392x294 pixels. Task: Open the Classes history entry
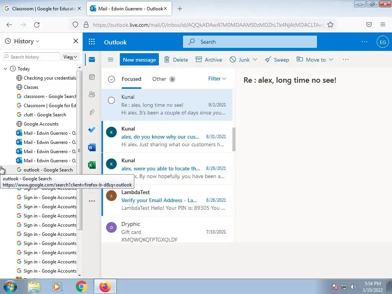tap(28, 87)
